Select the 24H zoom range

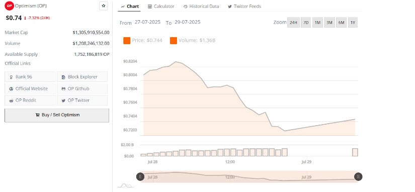(293, 23)
